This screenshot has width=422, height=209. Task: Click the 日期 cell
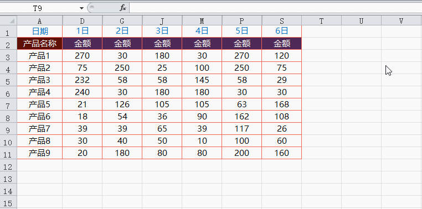(40, 32)
